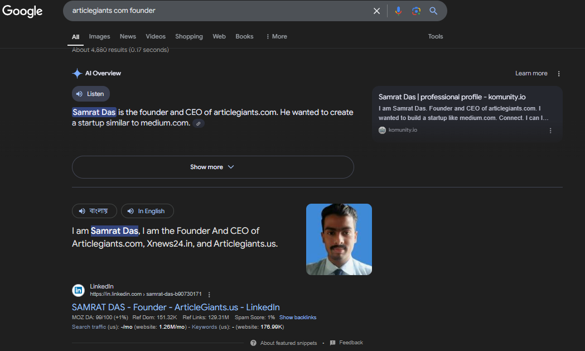
Task: Open the search Tools options
Action: click(x=436, y=36)
